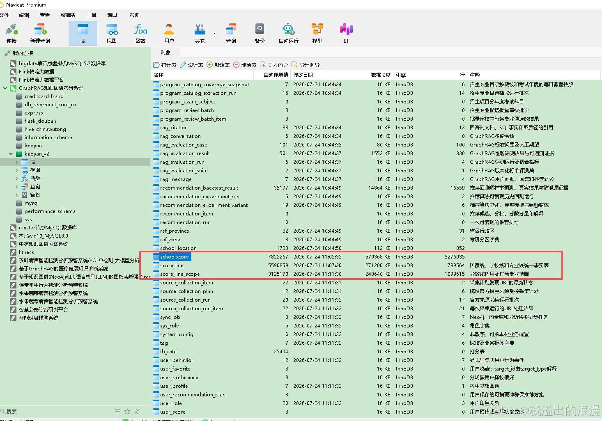The height and width of the screenshot is (421, 602).
Task: Open the 函数 function toolbar icon
Action: click(x=140, y=33)
